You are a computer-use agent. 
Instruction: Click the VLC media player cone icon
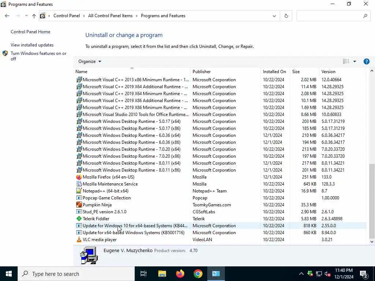click(x=79, y=239)
